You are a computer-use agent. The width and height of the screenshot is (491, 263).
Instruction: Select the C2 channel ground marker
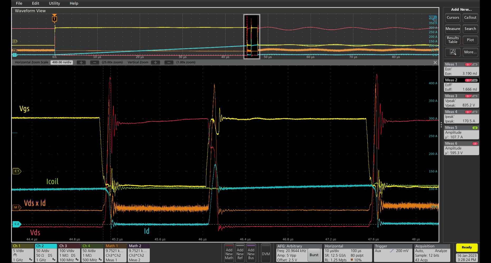[x=17, y=224]
